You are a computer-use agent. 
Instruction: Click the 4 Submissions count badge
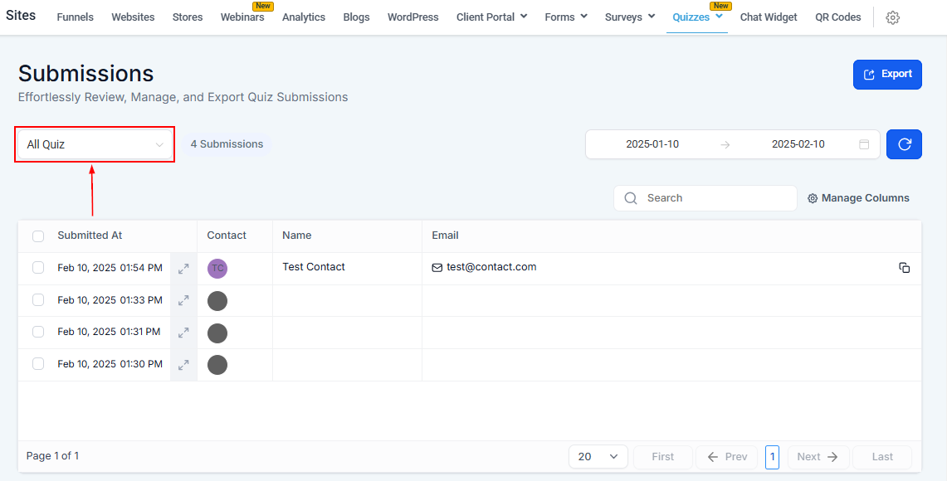pos(227,144)
